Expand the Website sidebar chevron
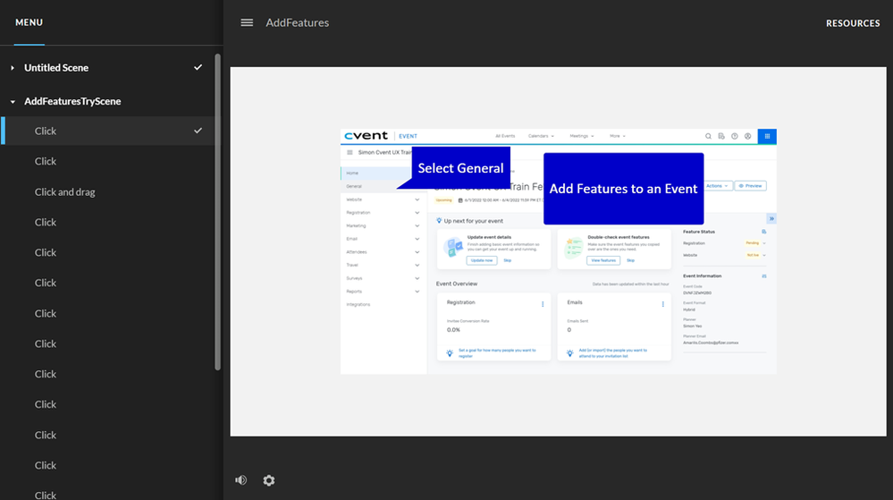 tap(417, 199)
